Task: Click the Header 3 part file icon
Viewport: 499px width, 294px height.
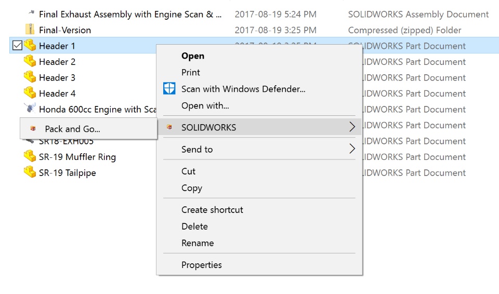Action: [30, 77]
